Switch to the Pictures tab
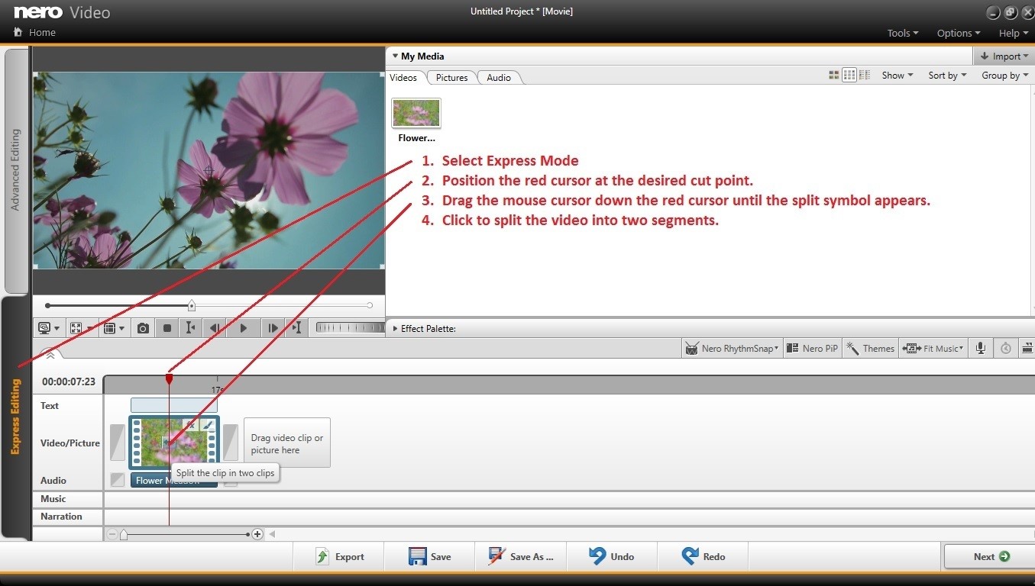 point(451,77)
